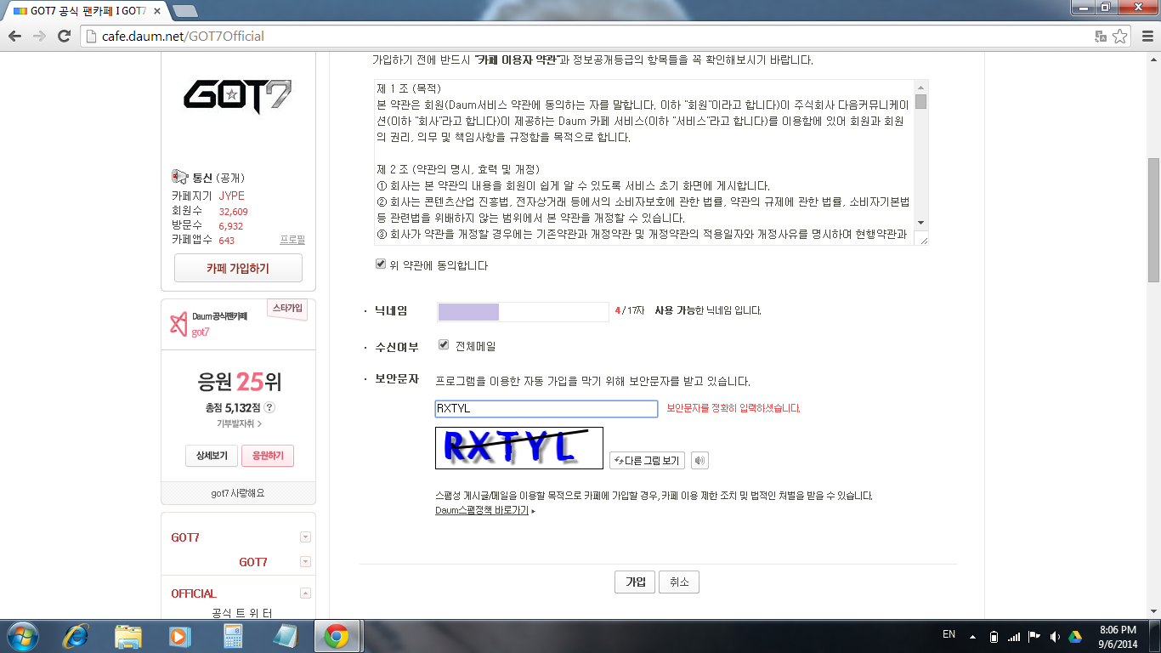This screenshot has width=1161, height=653.
Task: Click the Daum official fan cafe star logo
Action: (178, 324)
